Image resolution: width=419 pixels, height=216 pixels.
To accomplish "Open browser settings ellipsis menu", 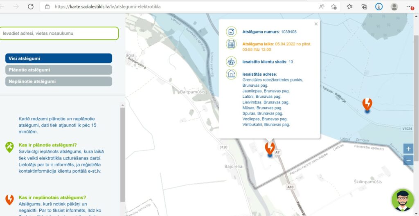I will tap(410, 7).
